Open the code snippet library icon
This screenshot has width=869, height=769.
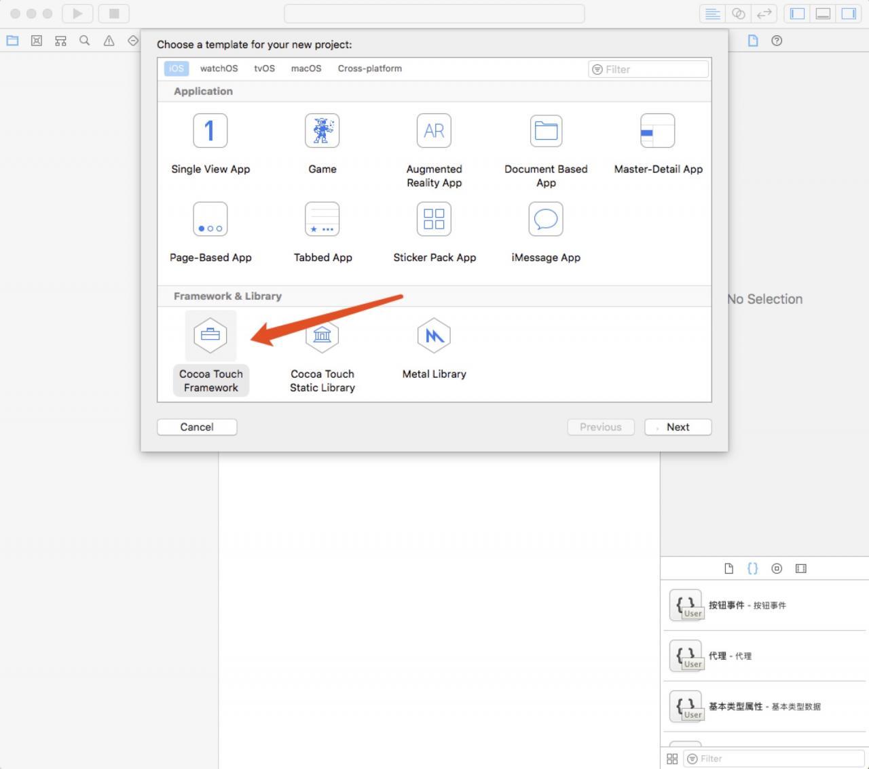point(752,568)
